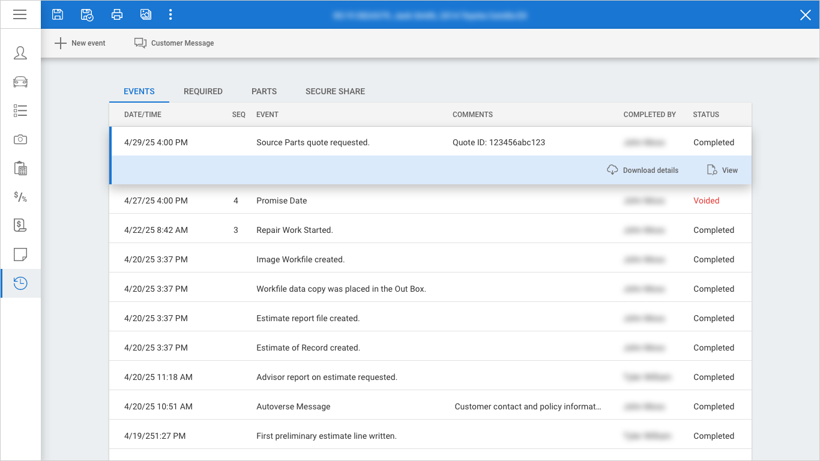
Task: Click the save-and-verify disk icon
Action: pyautogui.click(x=87, y=15)
